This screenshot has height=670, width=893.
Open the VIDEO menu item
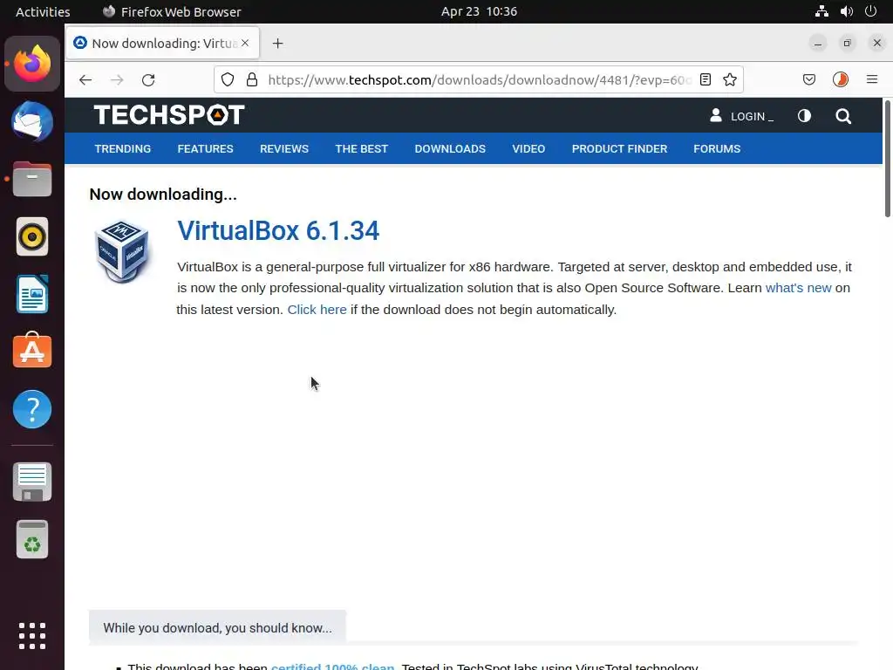click(x=528, y=148)
